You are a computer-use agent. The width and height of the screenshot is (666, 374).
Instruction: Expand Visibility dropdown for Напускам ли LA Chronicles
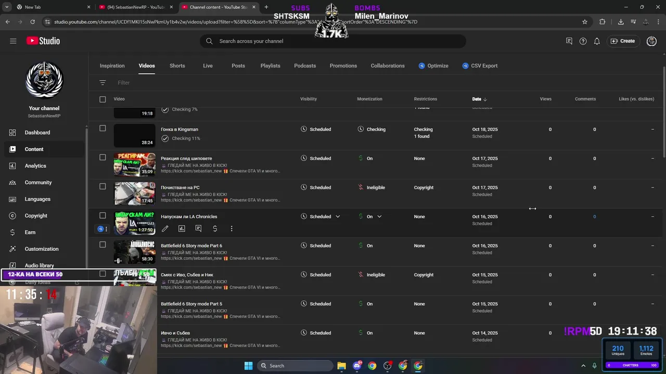(338, 217)
